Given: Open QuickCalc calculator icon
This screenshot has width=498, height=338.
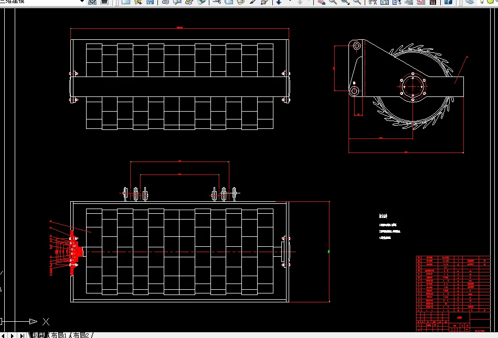Looking at the screenshot, I should [432, 2].
